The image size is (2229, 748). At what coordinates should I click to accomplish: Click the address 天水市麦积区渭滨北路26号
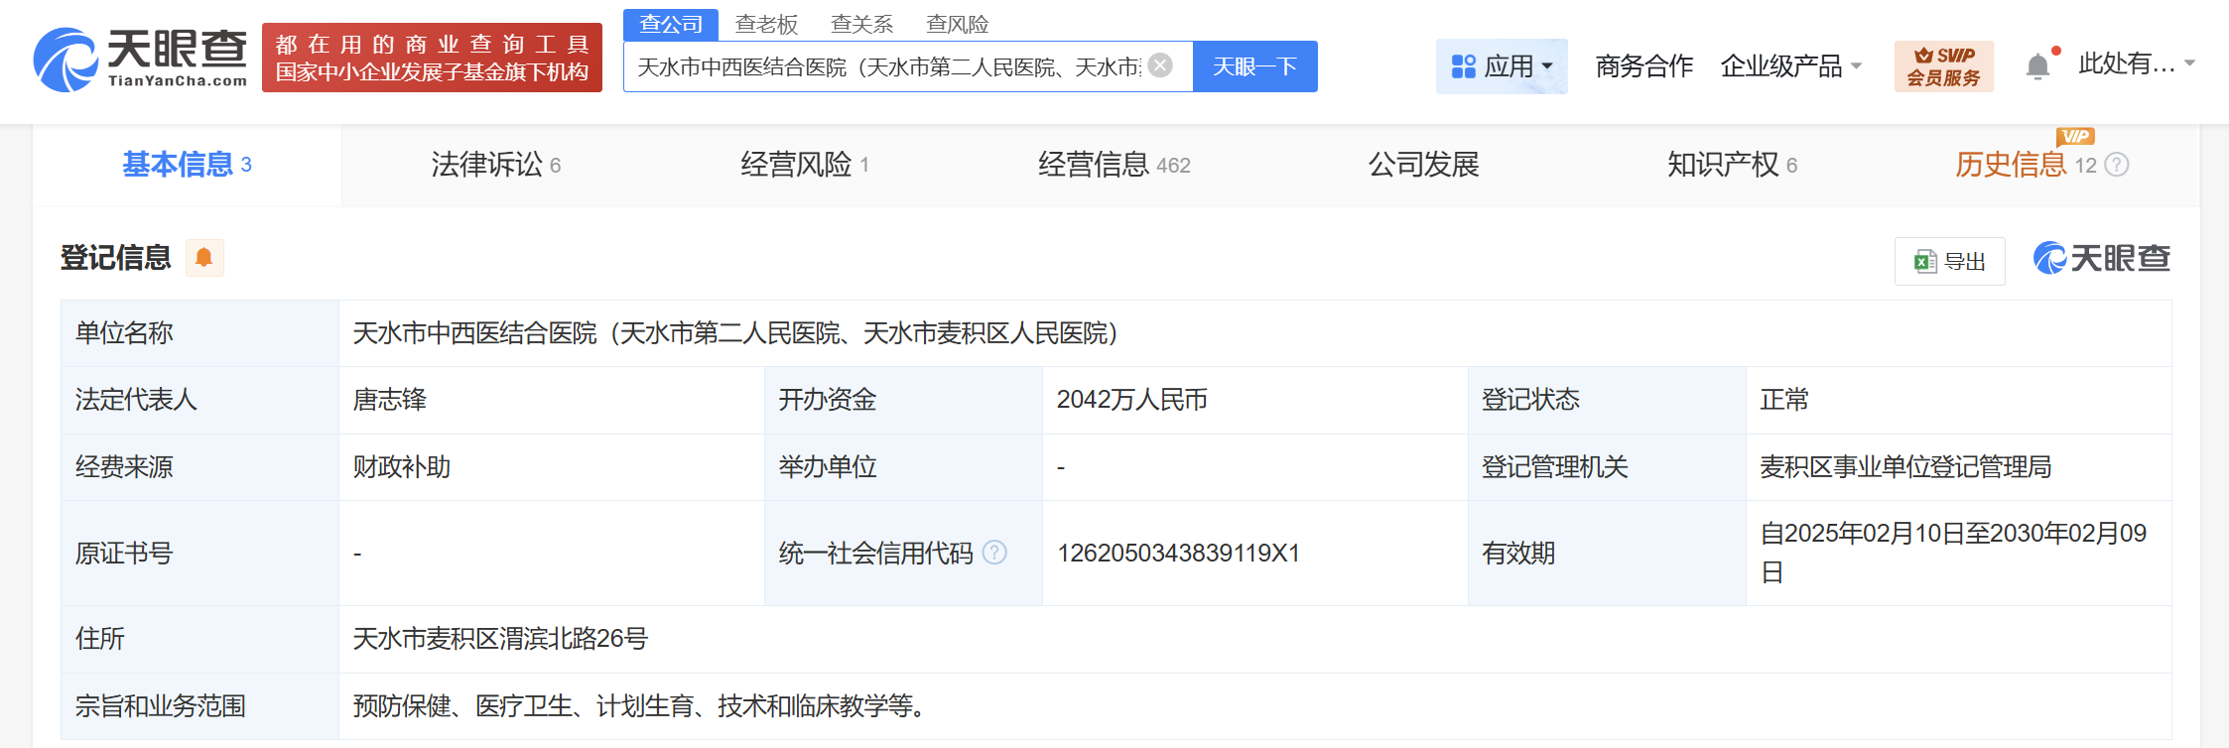(500, 639)
